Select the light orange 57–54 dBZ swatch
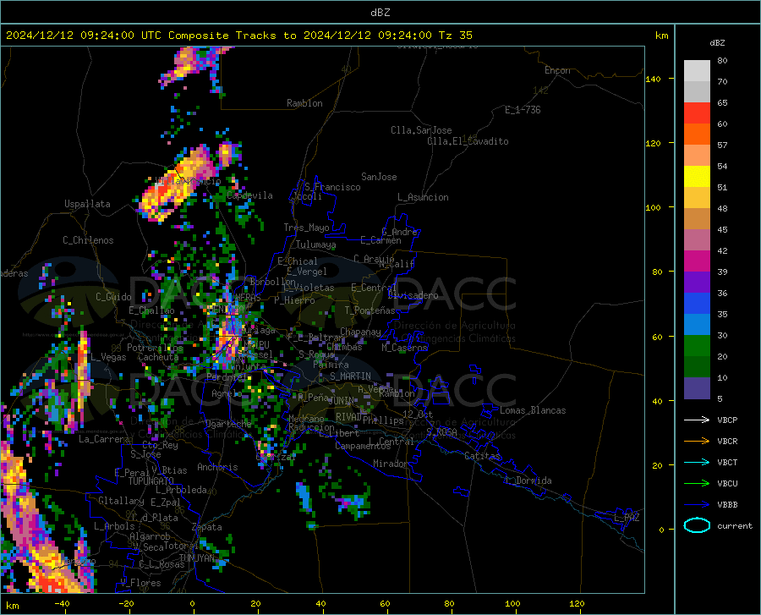The height and width of the screenshot is (615, 761). pyautogui.click(x=697, y=156)
